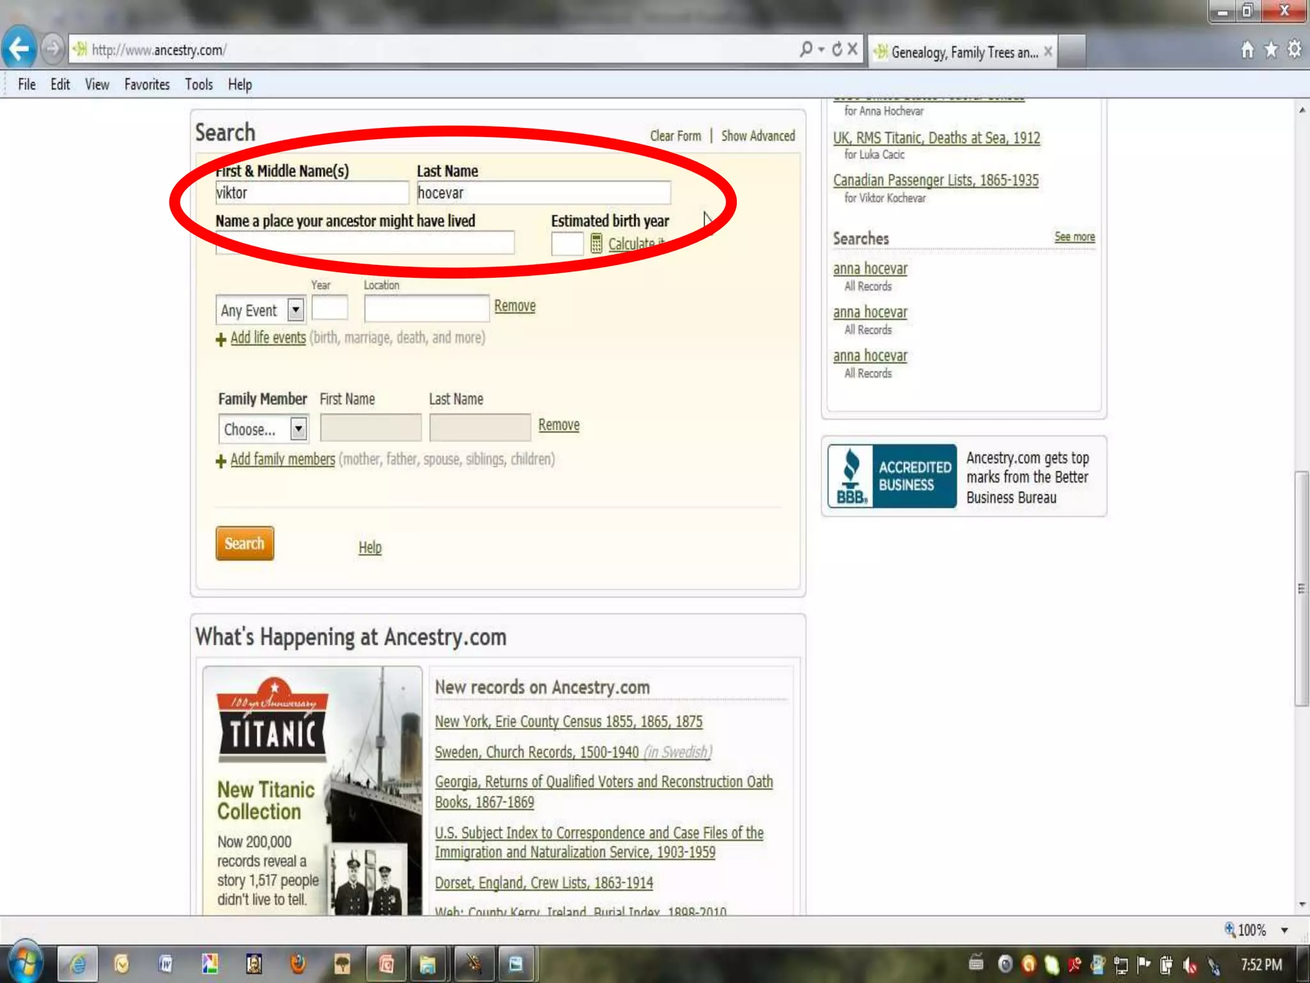Click the Last Name field containing hocevar
Viewport: 1310px width, 983px height.
click(543, 193)
